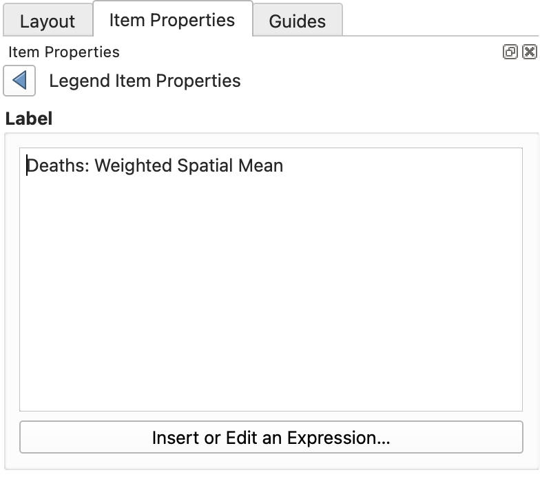Open the Guides tab
This screenshot has width=540, height=477.
[297, 21]
